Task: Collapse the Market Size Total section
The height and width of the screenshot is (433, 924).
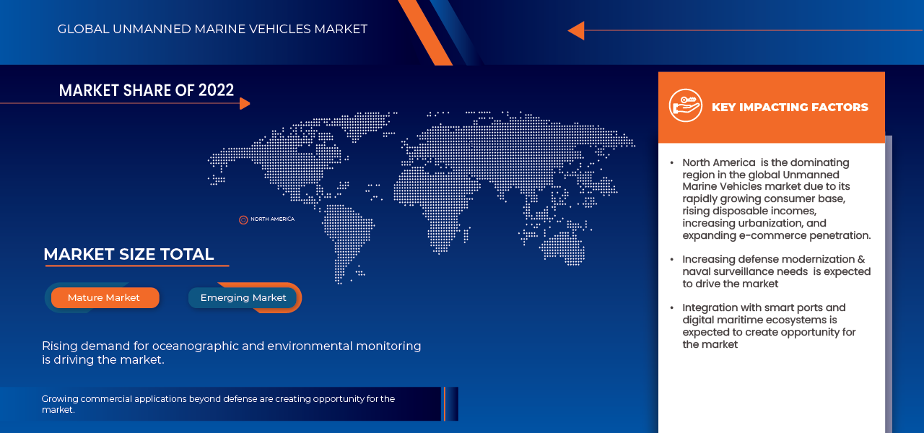Action: (128, 254)
